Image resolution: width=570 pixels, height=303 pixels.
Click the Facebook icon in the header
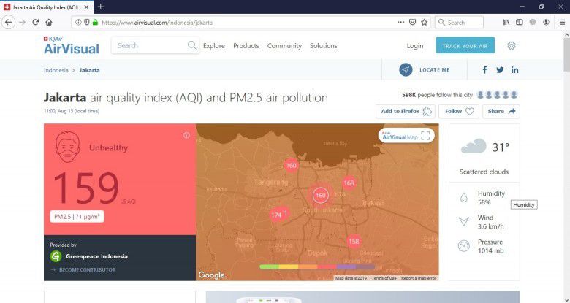[484, 70]
